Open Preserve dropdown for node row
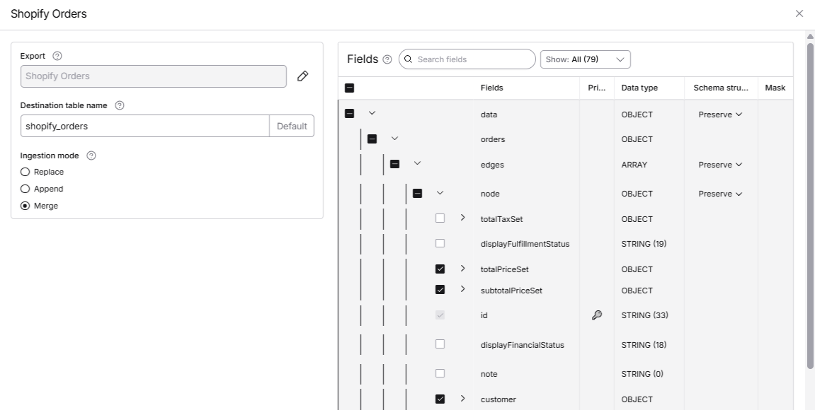 pos(720,194)
